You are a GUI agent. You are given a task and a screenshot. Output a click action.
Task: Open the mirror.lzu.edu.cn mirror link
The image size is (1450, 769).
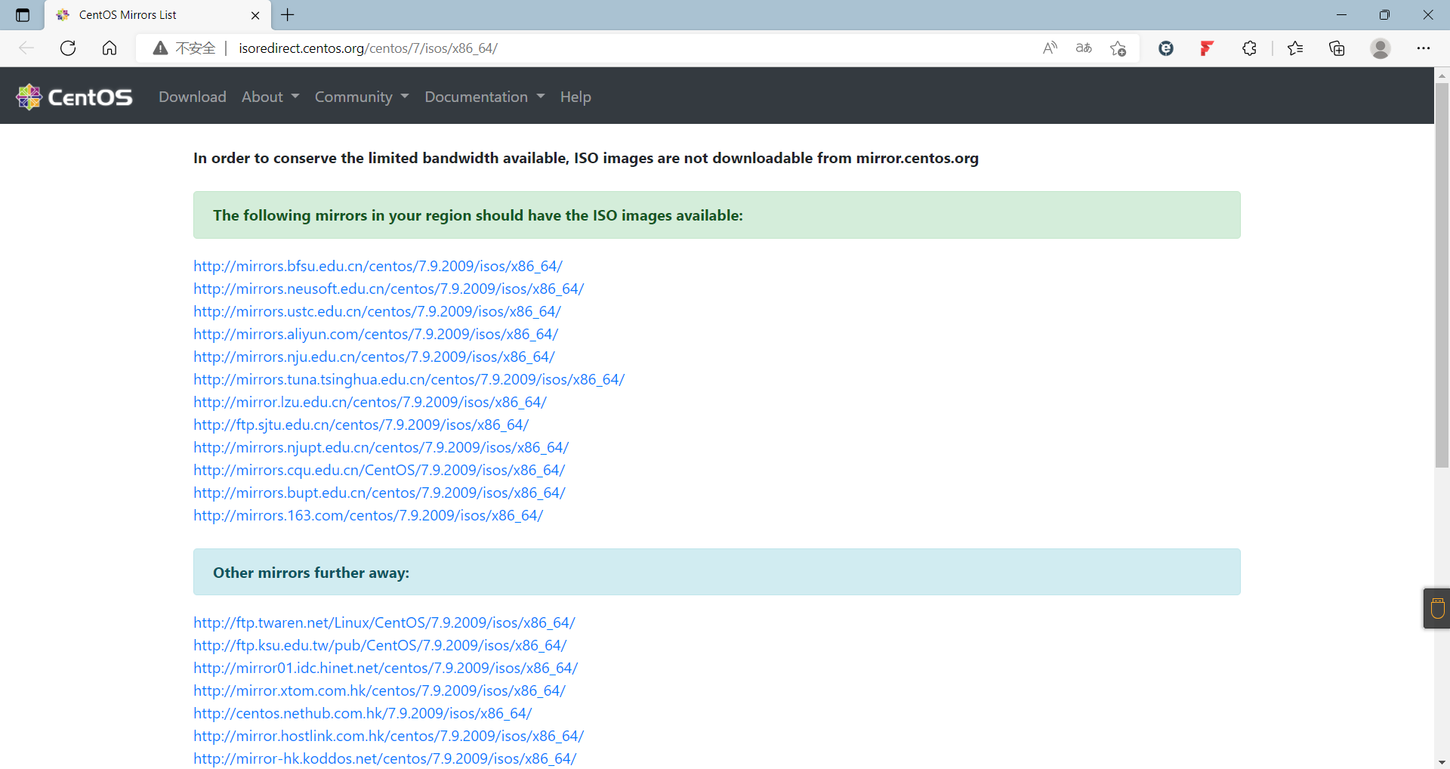369,402
